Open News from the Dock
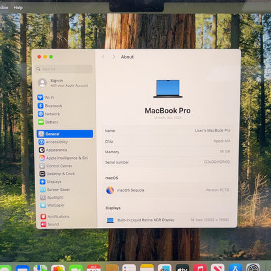This screenshot has height=271, width=271. 218,268
